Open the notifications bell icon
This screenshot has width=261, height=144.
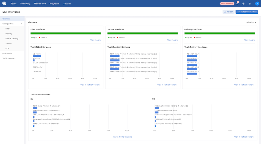click(237, 4)
